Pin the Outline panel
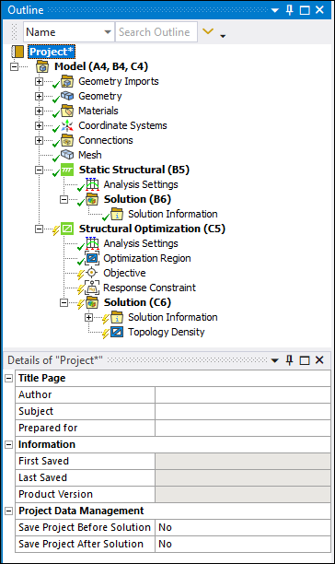Image resolution: width=335 pixels, height=564 pixels. 289,10
